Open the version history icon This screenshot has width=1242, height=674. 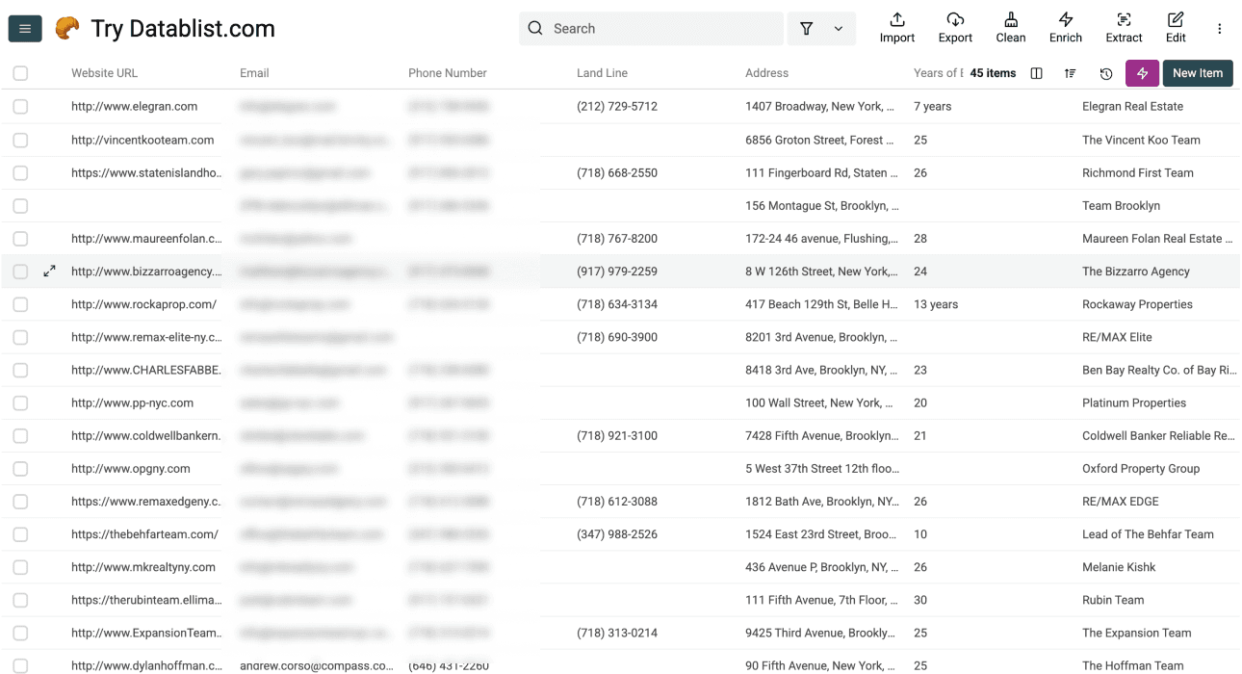coord(1105,73)
